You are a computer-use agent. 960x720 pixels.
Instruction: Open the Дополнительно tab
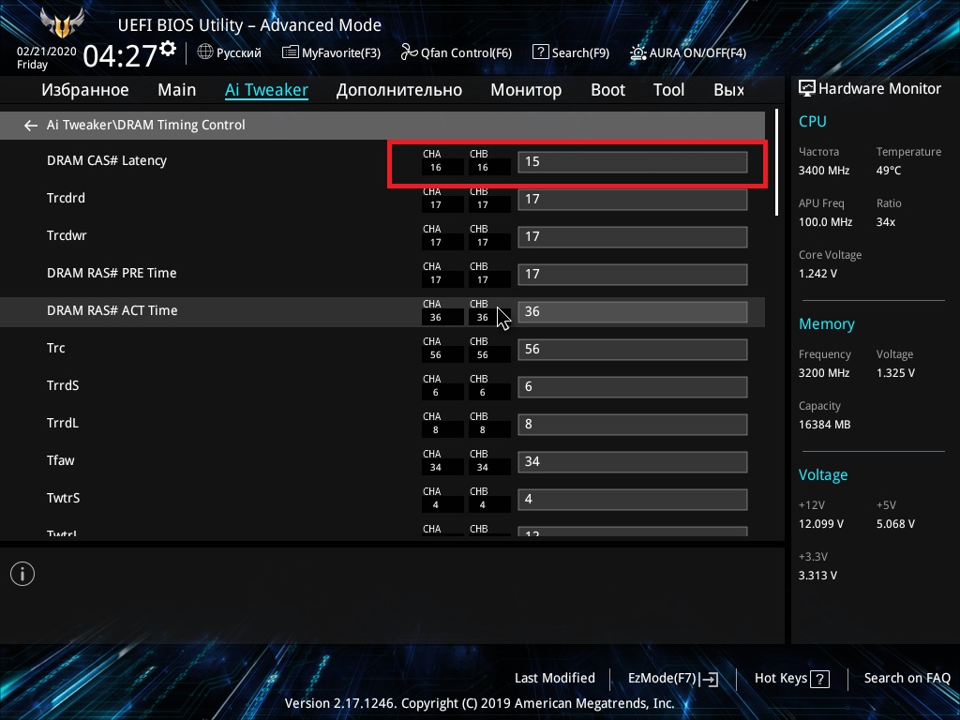point(399,90)
